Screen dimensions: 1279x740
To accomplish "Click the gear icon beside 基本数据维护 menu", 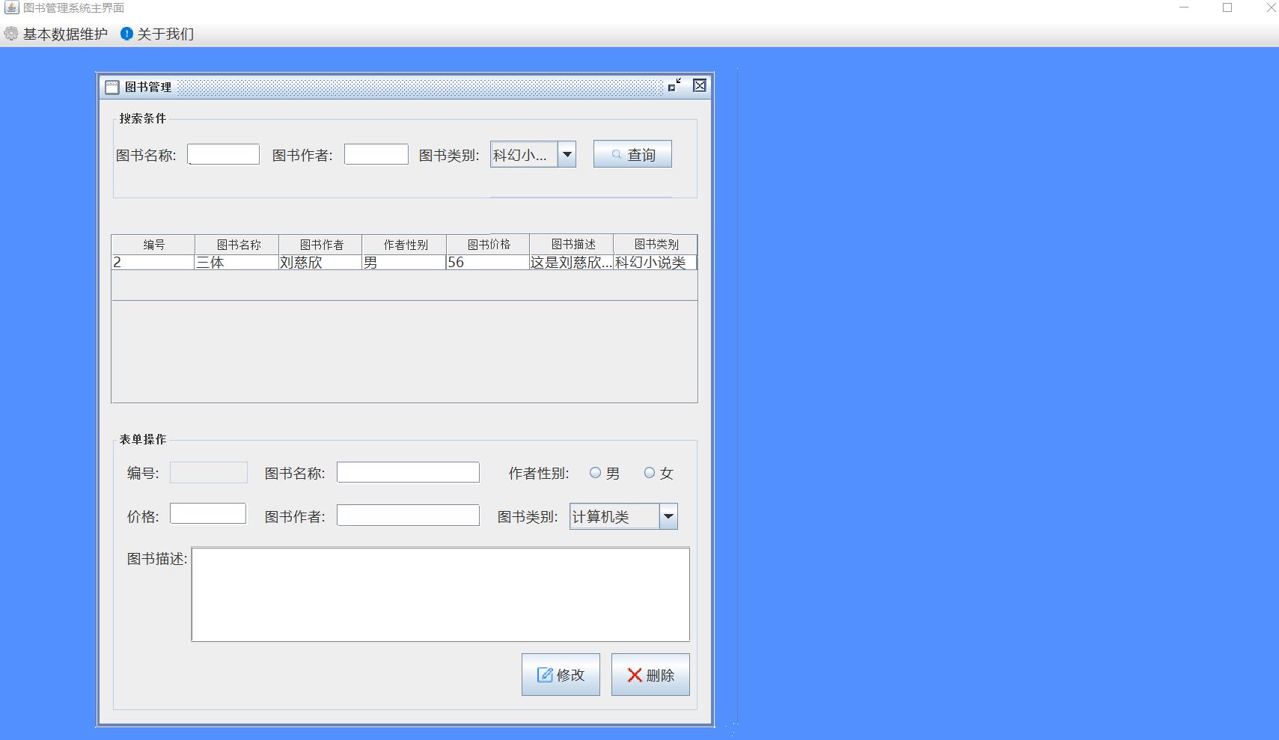I will point(10,34).
